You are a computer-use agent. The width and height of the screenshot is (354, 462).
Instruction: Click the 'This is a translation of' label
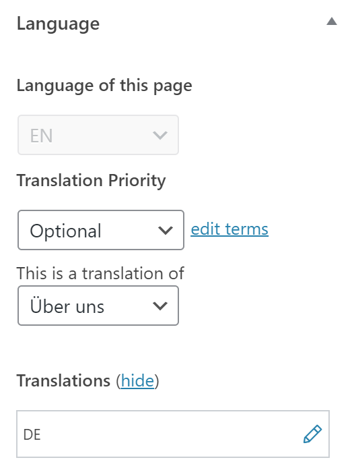pyautogui.click(x=100, y=273)
